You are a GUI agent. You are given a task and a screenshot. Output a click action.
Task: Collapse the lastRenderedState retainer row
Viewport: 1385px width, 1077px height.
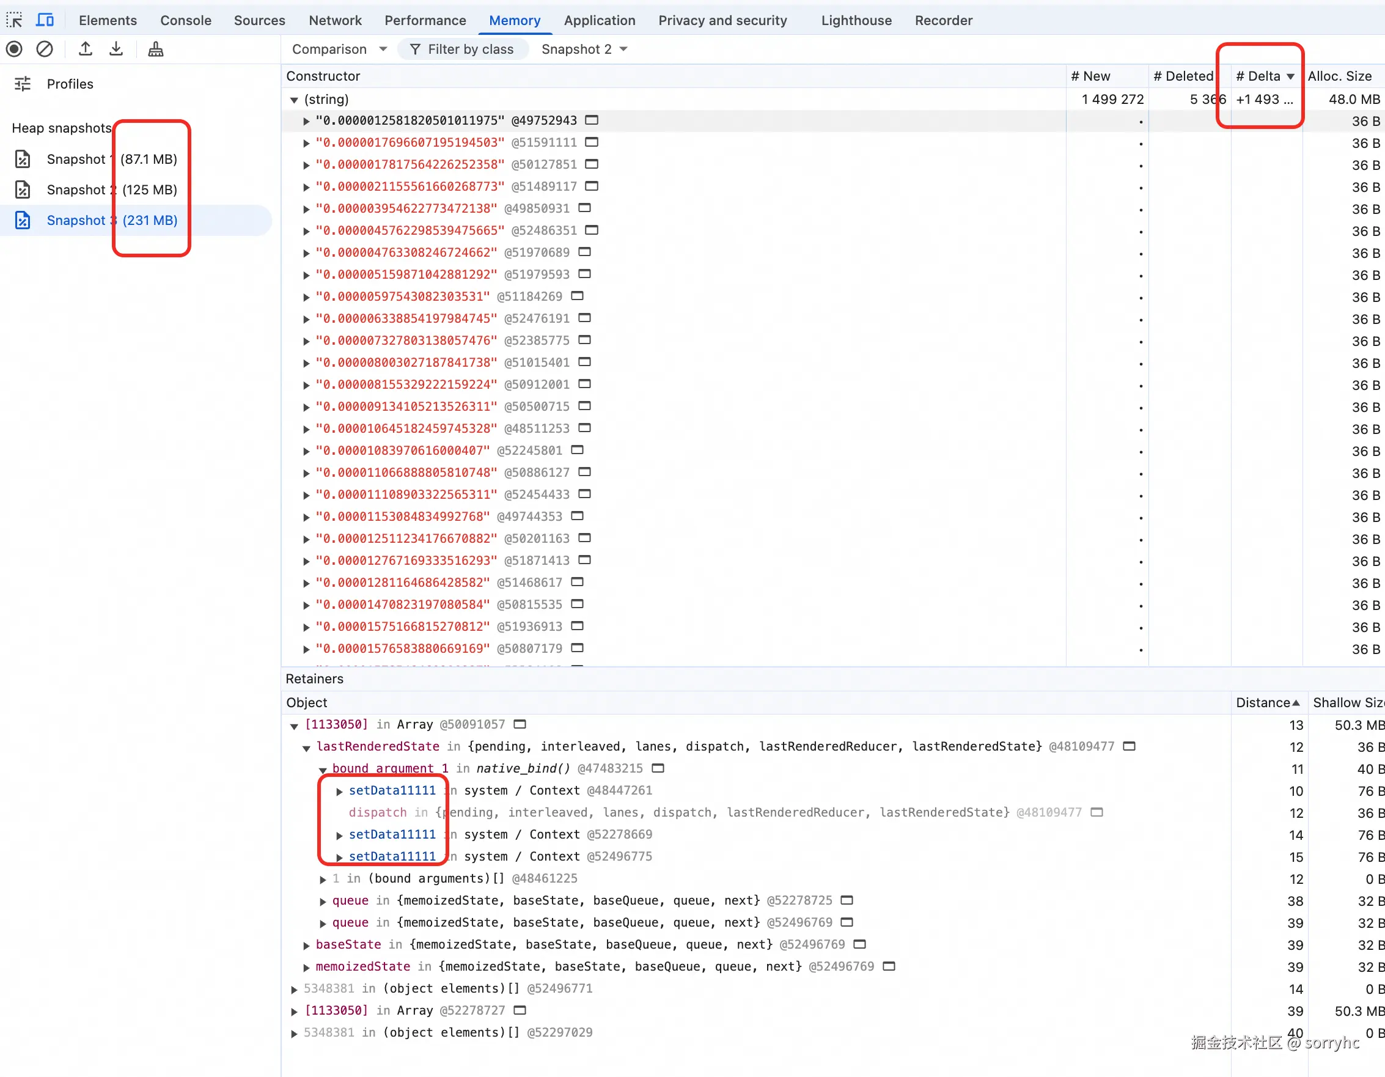306,748
